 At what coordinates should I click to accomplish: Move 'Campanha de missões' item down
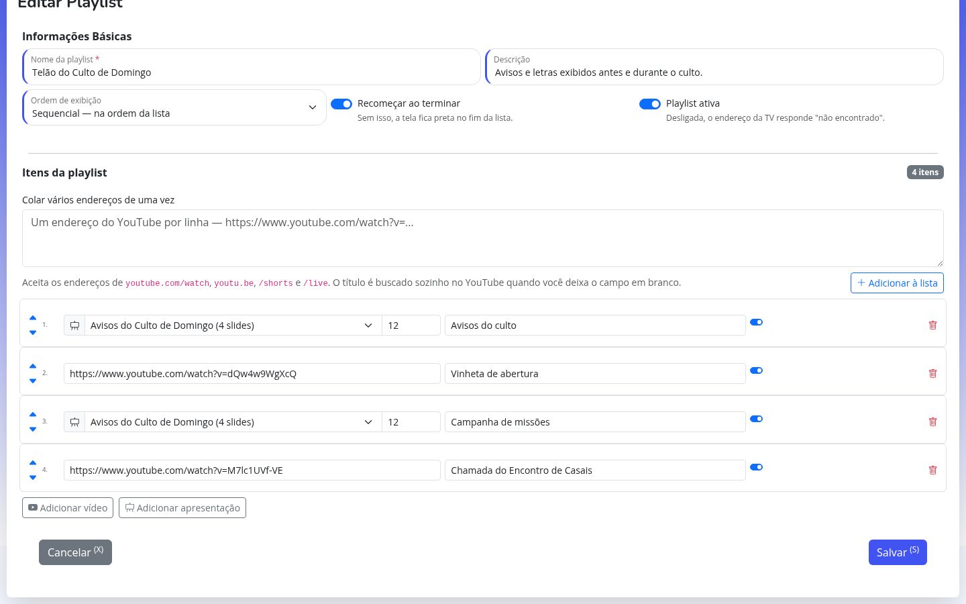33,429
